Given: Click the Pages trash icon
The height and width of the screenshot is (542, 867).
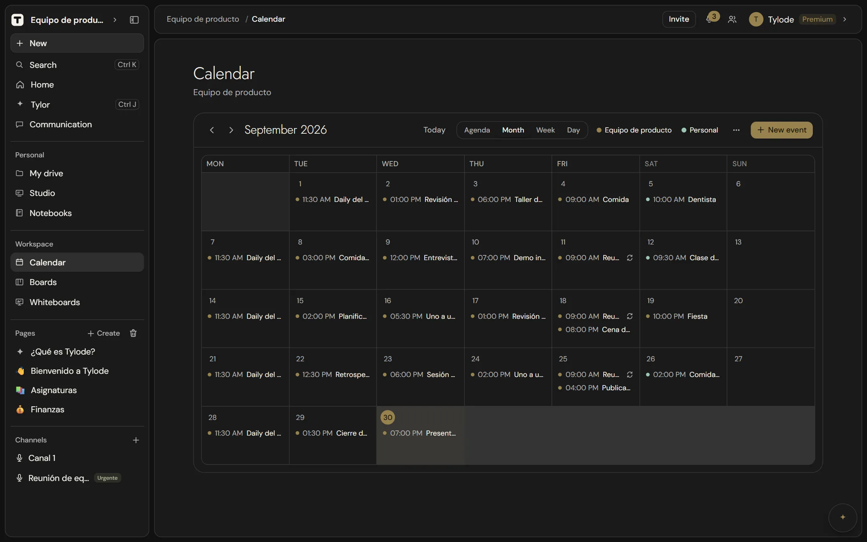Looking at the screenshot, I should pos(133,333).
